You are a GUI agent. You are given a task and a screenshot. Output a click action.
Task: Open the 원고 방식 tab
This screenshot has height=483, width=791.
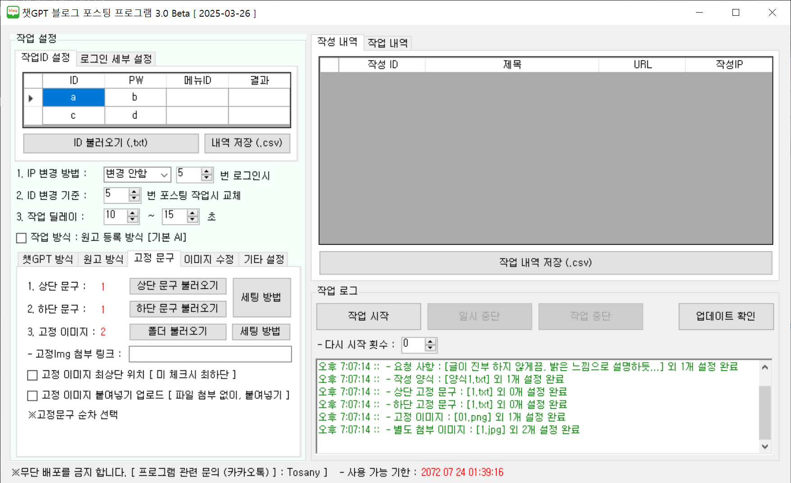point(103,259)
